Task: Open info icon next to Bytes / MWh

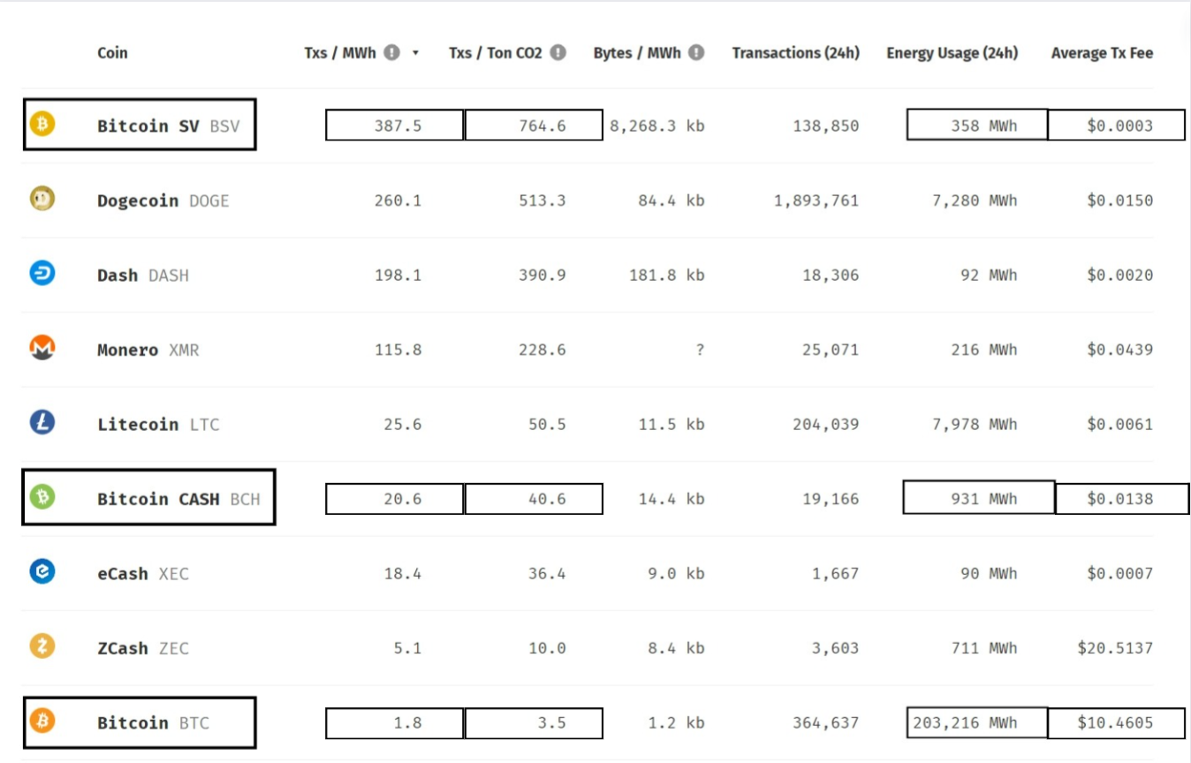Action: tap(696, 53)
